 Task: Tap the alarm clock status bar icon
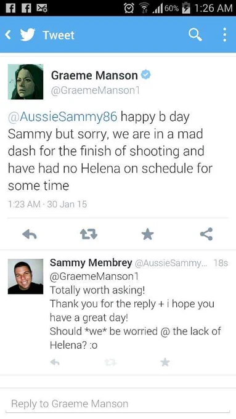point(129,8)
